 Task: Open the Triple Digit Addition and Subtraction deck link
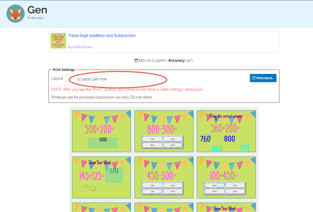(x=102, y=35)
